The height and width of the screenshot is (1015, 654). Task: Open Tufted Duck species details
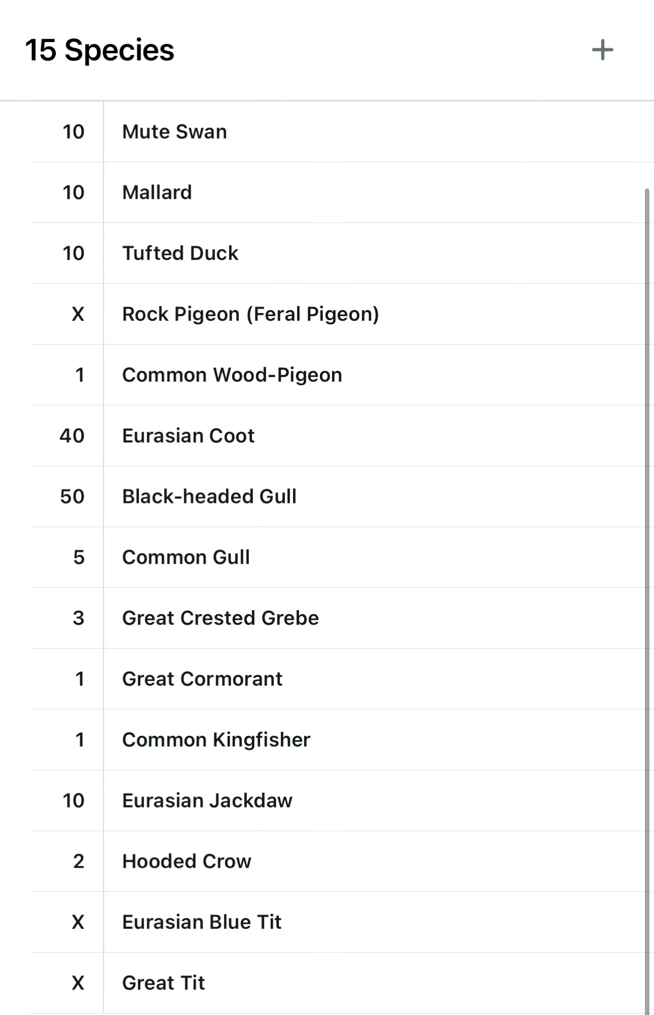pyautogui.click(x=180, y=253)
